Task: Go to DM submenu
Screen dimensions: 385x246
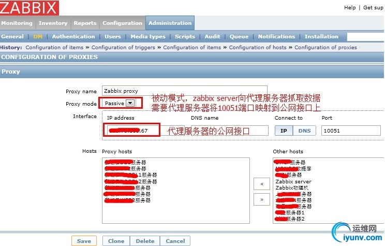Action: (x=38, y=37)
